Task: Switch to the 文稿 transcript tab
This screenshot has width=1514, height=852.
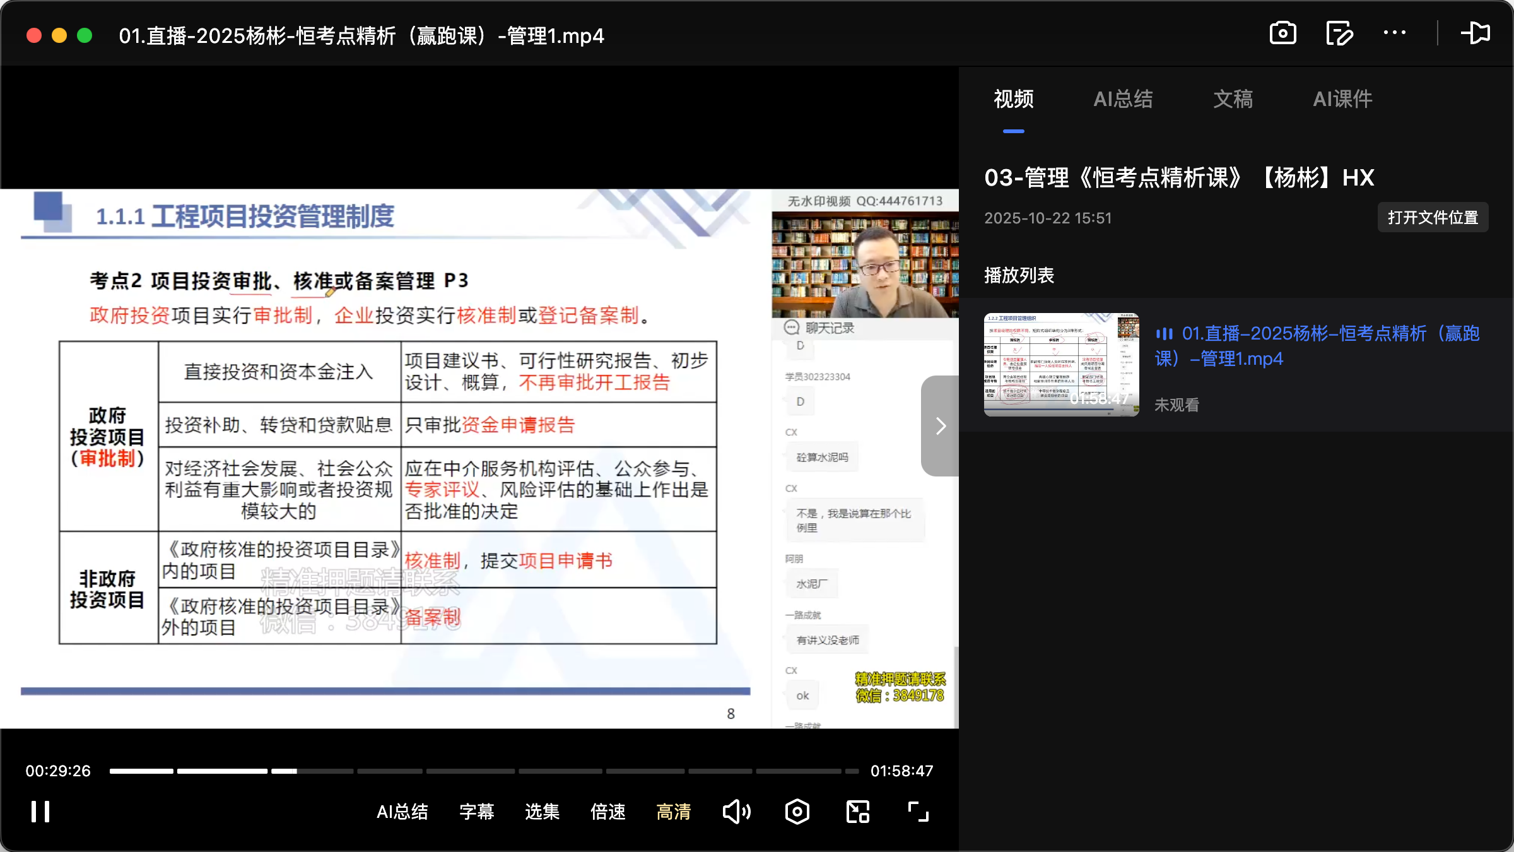Action: [x=1232, y=99]
